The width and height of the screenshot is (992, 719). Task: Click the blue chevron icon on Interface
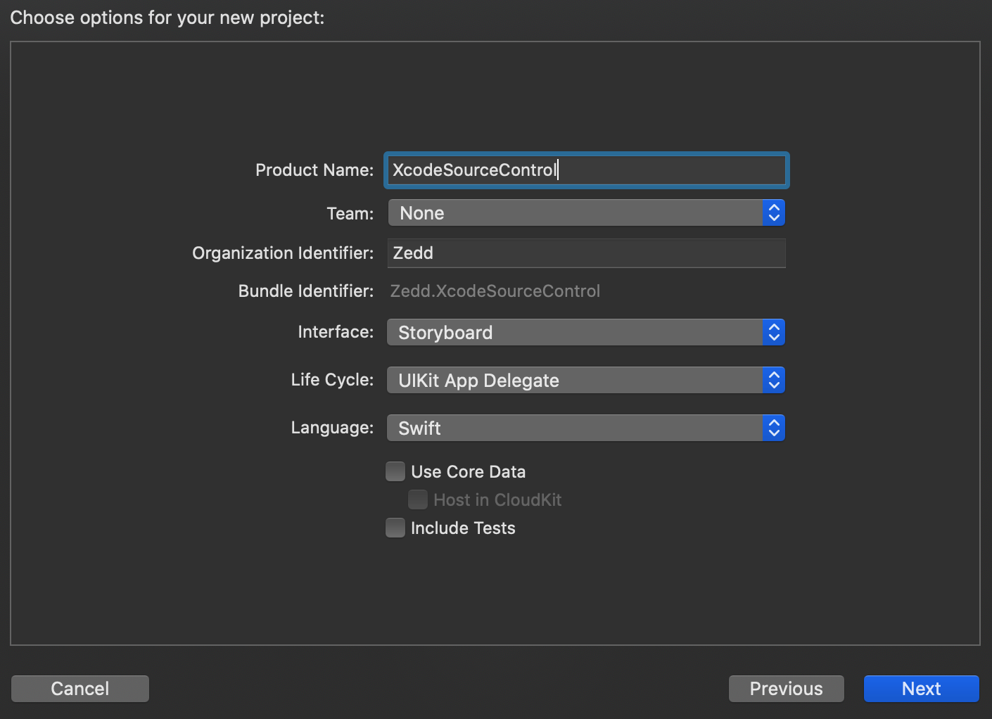[774, 333]
